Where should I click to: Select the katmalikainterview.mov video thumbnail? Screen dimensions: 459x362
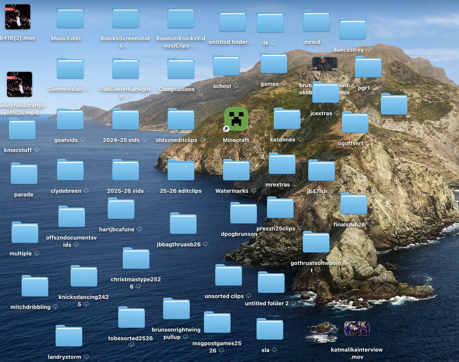click(x=356, y=329)
